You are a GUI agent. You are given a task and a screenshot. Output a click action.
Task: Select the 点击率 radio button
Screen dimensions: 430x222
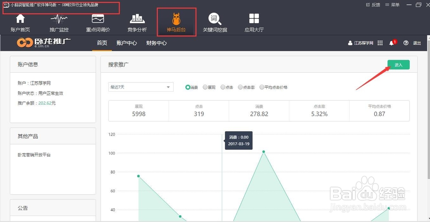(240, 87)
